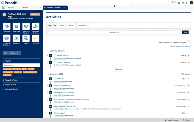Open the orange Actions dropdown
The width and height of the screenshot is (194, 122).
pyautogui.click(x=35, y=14)
